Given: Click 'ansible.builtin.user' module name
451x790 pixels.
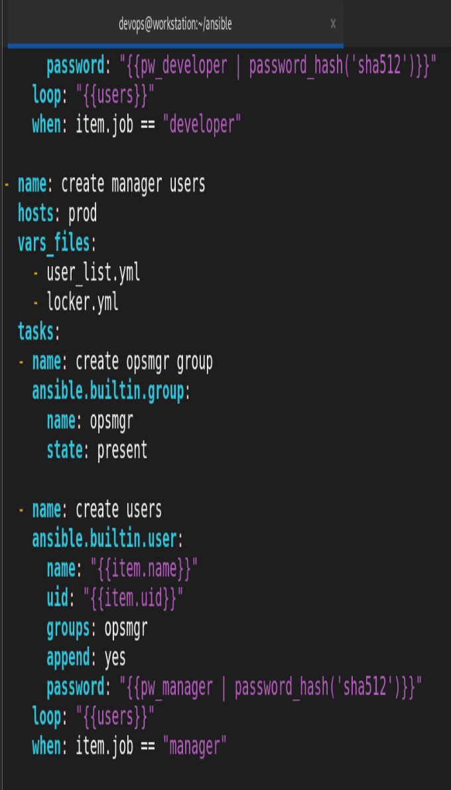Looking at the screenshot, I should coord(104,539).
